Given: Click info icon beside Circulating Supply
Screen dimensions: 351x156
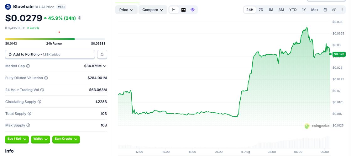Looking at the screenshot, I should 39,101.
